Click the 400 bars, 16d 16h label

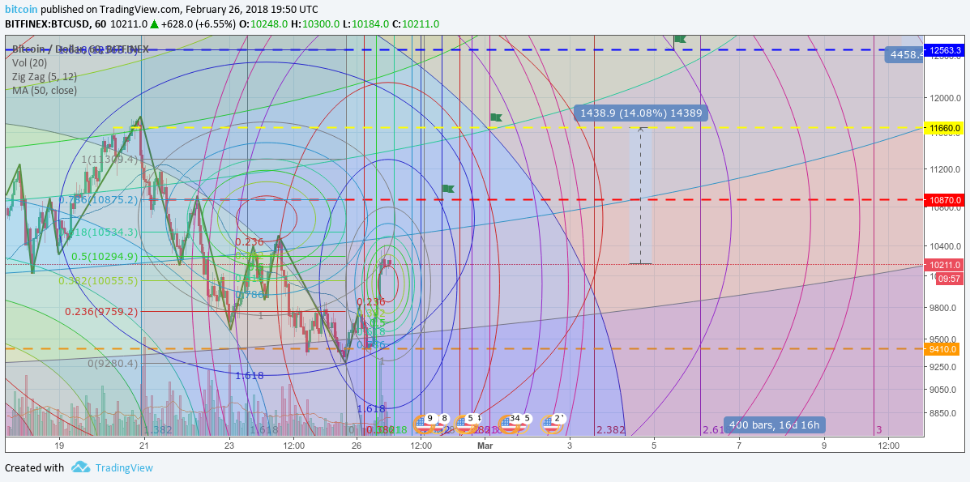tap(774, 424)
